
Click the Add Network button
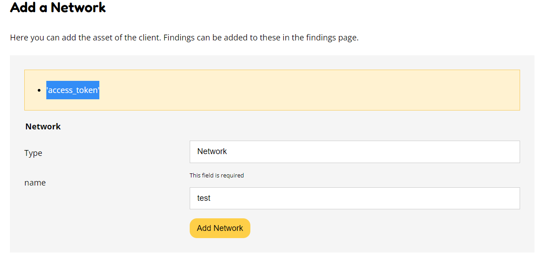(x=220, y=228)
